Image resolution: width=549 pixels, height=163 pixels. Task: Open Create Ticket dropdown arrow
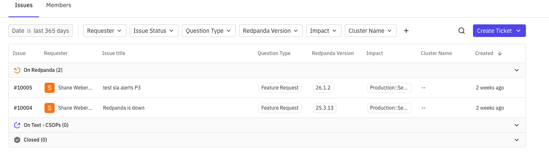point(518,31)
